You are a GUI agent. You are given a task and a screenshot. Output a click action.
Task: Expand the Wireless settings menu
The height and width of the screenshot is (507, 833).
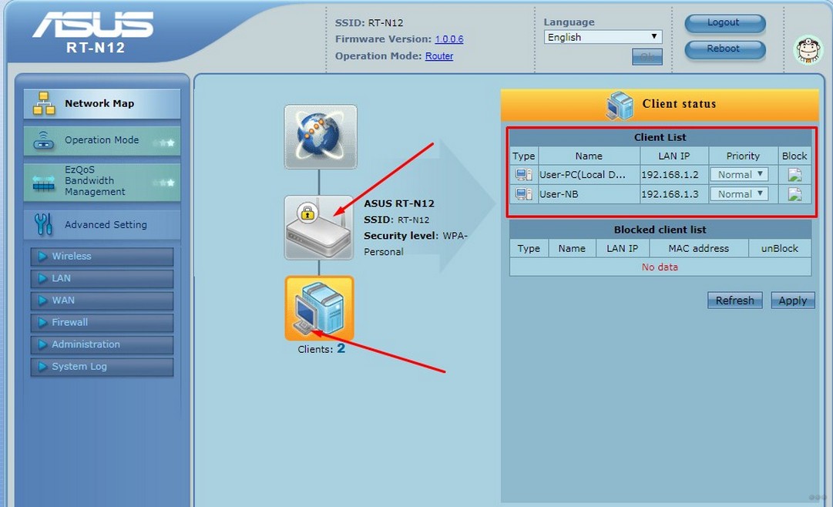point(102,256)
